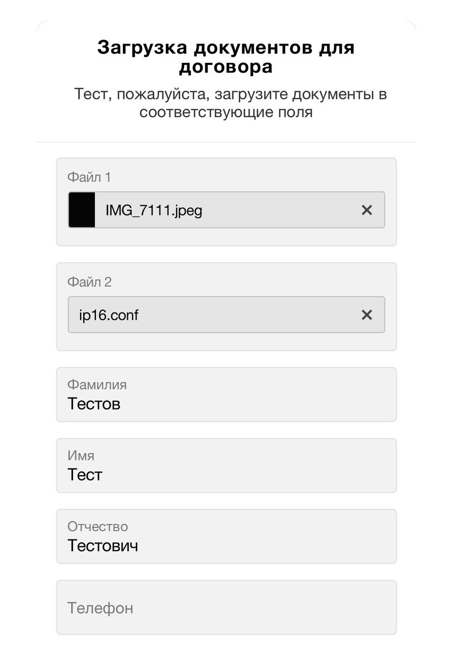Viewport: 453px width, 649px height.
Task: Focus the Отчество field containing Тестович
Action: pos(226,536)
